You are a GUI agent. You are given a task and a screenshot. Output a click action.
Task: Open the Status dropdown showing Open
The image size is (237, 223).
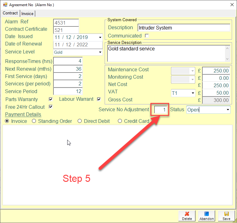[x=228, y=110]
